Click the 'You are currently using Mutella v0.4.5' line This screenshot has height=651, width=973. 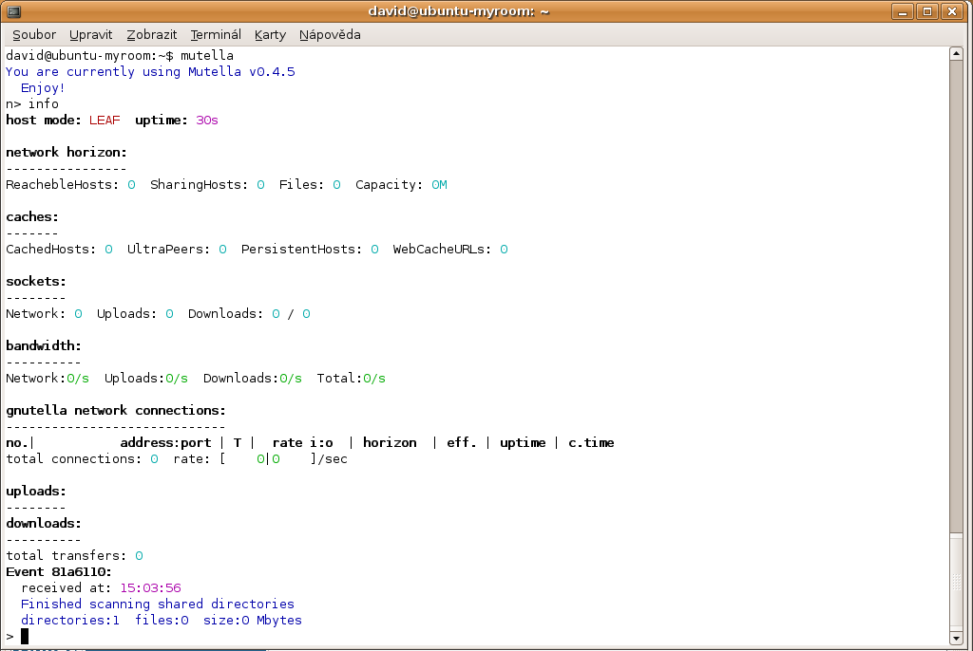point(150,72)
